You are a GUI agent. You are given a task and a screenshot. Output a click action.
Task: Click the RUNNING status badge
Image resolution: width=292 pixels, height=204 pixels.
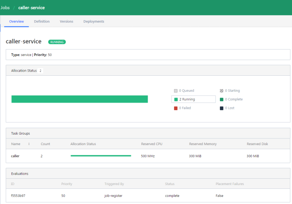[57, 42]
